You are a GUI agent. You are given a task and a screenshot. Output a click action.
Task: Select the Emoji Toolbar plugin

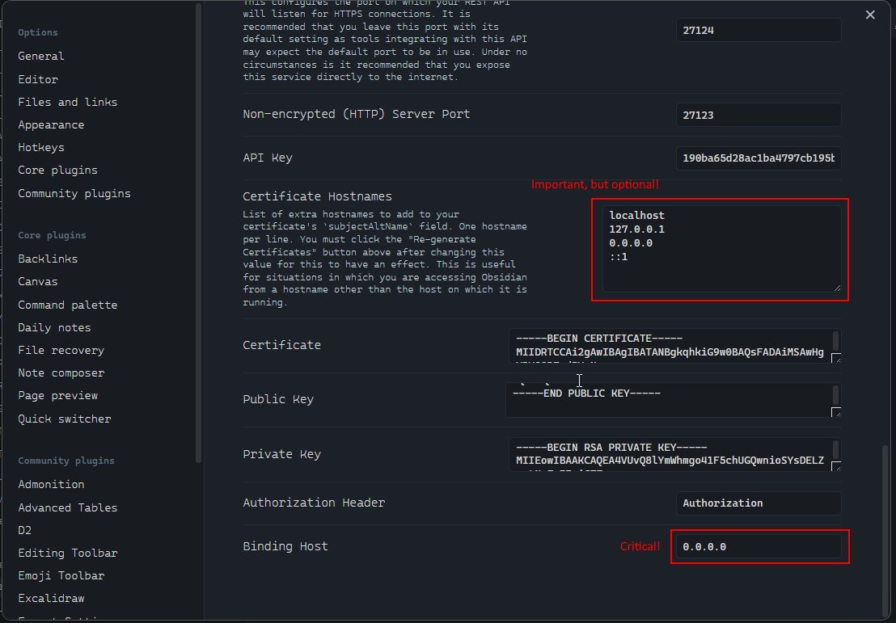point(61,575)
